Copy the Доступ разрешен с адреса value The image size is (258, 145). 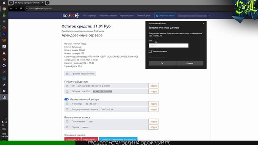(x=153, y=109)
